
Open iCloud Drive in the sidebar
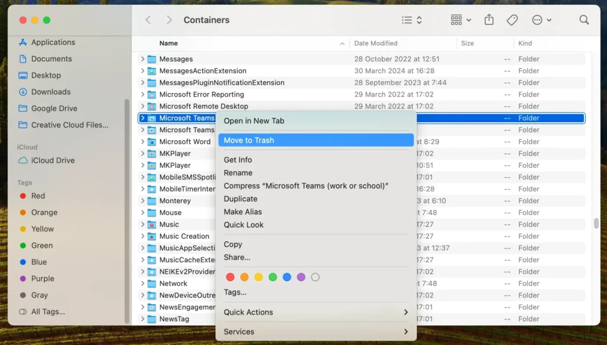click(x=46, y=160)
